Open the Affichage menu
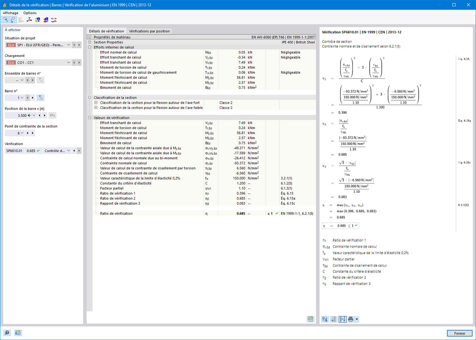The image size is (476, 340). (x=10, y=13)
